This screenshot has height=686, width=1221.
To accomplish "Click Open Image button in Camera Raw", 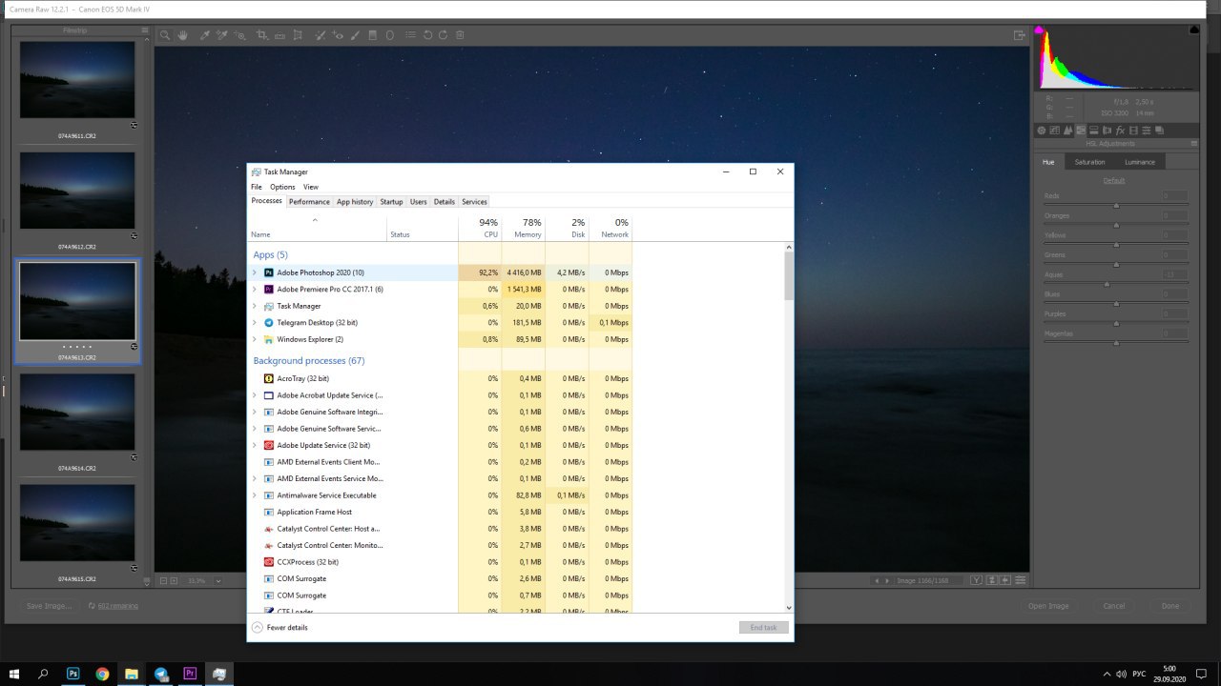I will click(x=1047, y=606).
